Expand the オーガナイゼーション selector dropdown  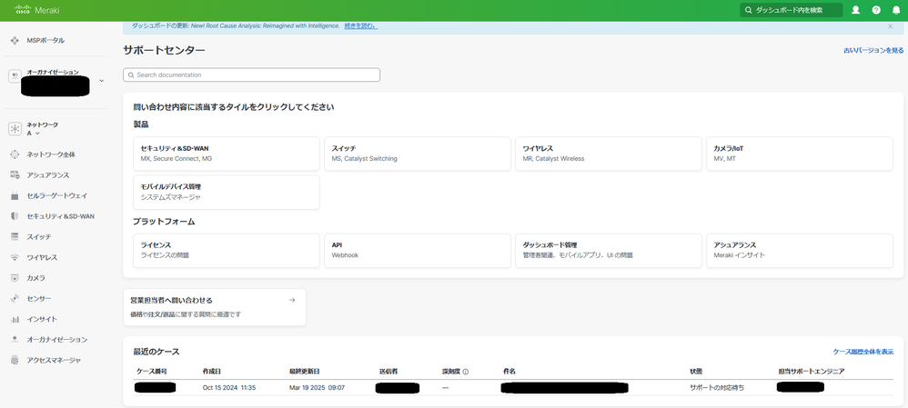(101, 81)
